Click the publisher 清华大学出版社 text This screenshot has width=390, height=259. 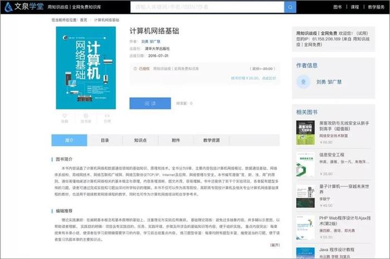[157, 48]
